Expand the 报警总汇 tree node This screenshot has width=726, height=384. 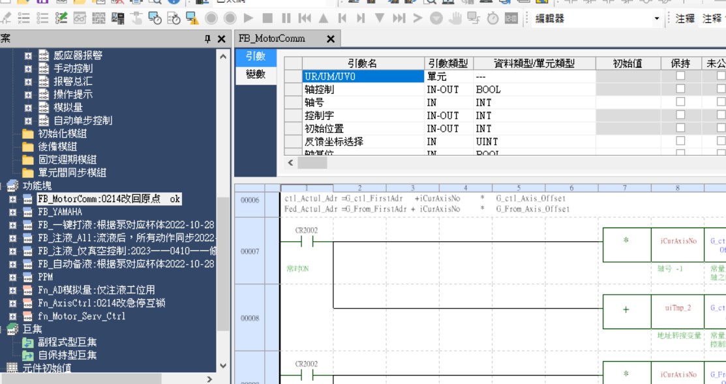point(28,81)
